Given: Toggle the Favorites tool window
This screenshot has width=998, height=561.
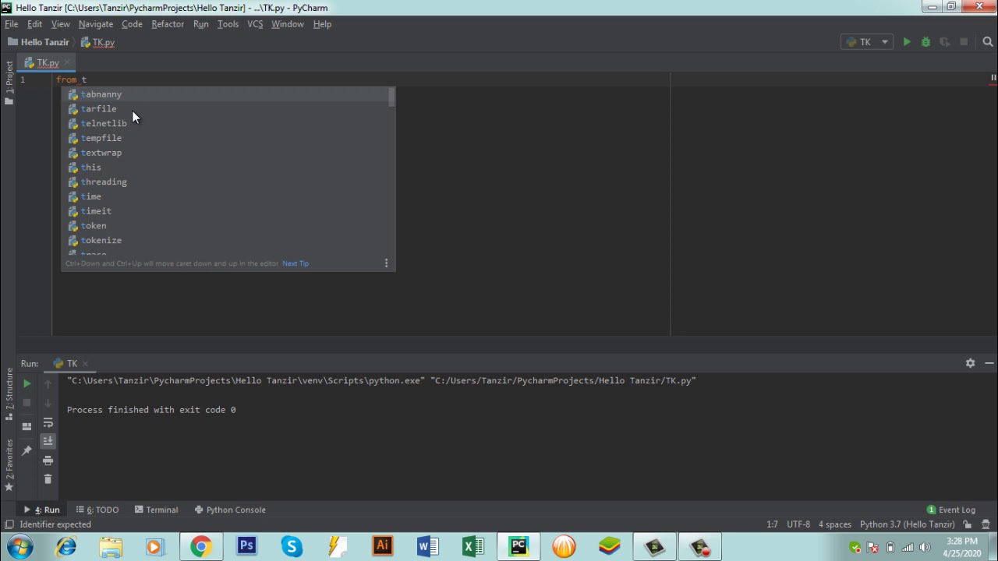Looking at the screenshot, I should [9, 465].
